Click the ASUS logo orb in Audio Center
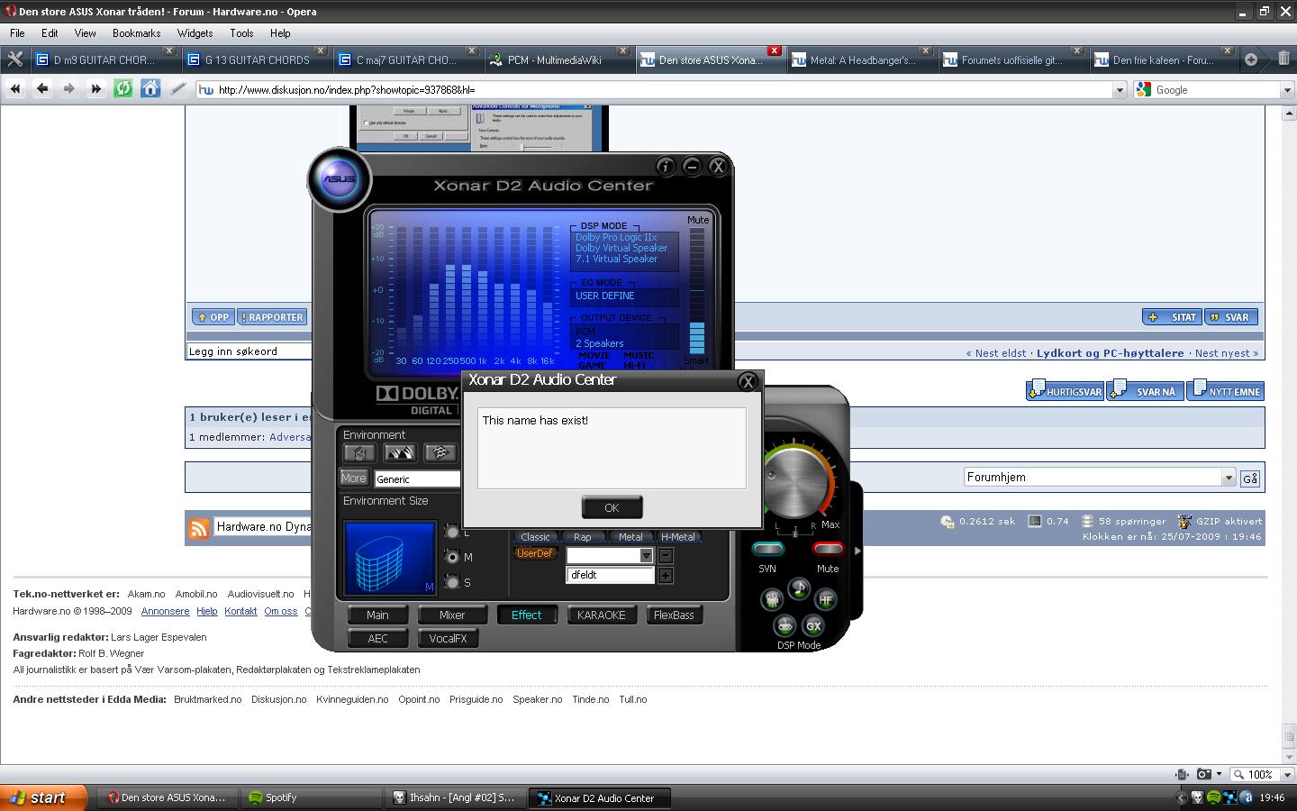The width and height of the screenshot is (1297, 811). click(x=340, y=179)
